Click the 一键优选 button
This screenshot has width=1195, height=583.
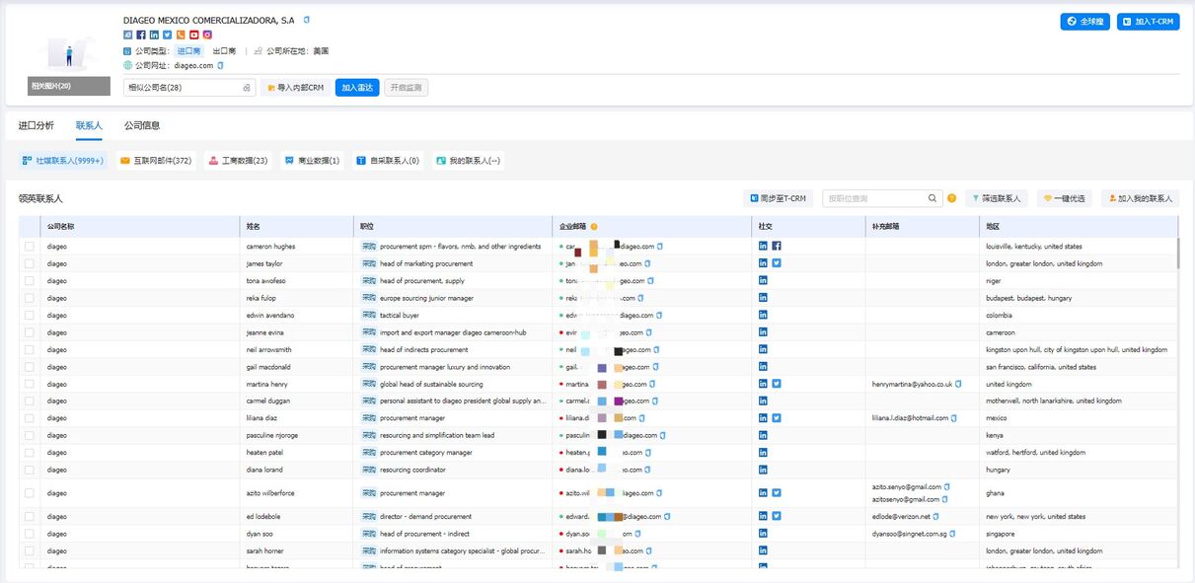[1066, 198]
